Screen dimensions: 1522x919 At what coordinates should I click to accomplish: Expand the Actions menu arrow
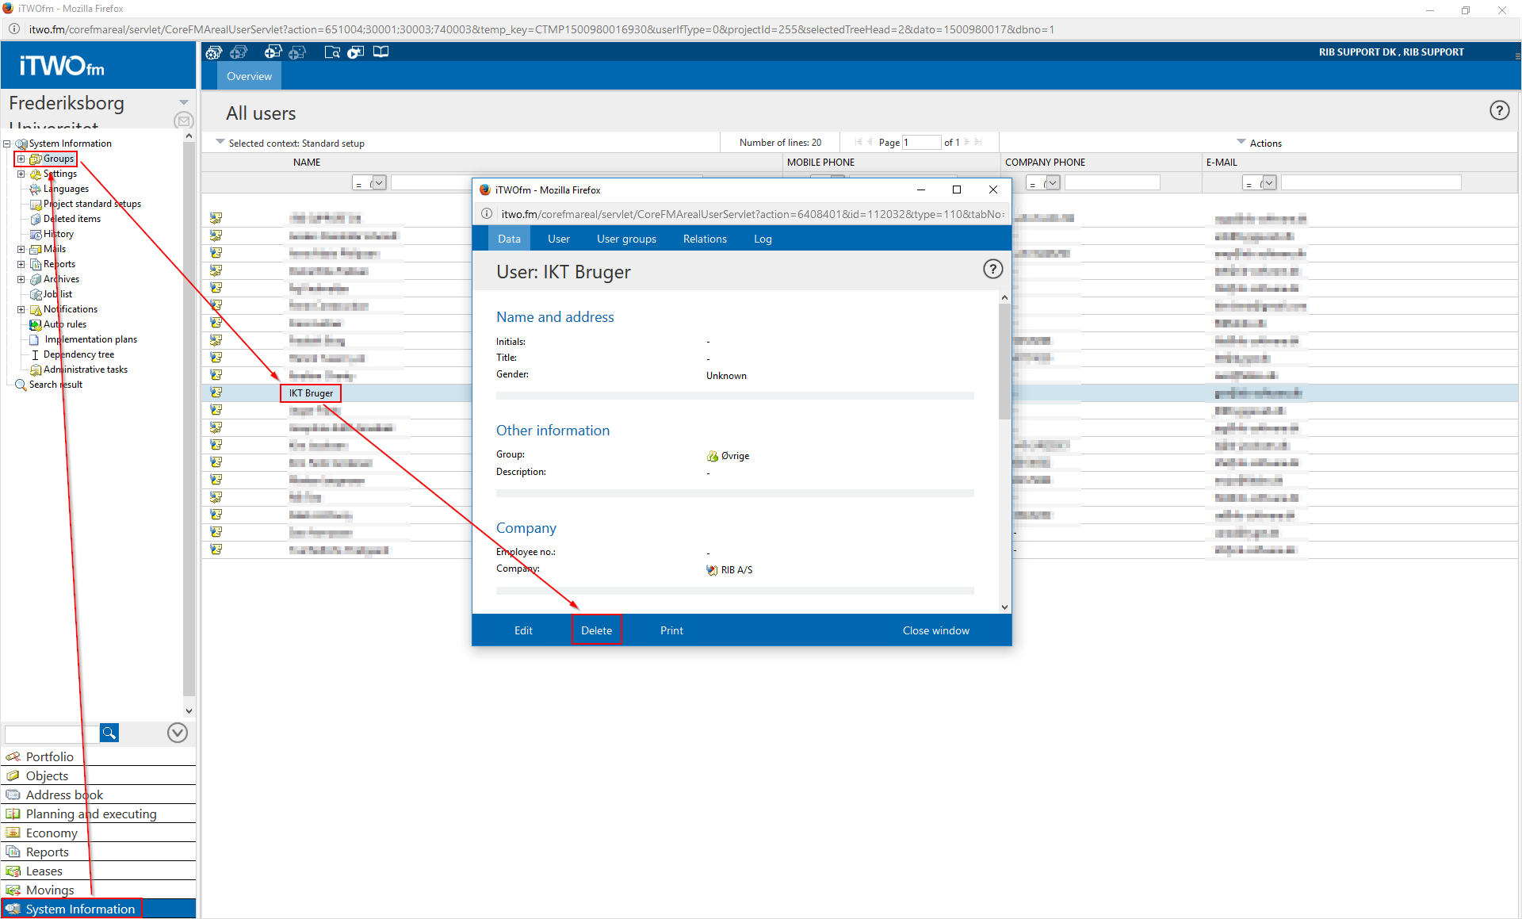coord(1241,142)
